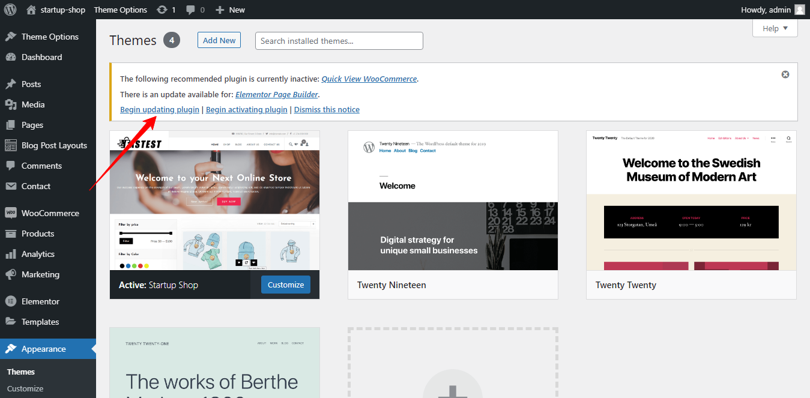Select the Twenty Twenty-One theme screenshot

coord(215,363)
